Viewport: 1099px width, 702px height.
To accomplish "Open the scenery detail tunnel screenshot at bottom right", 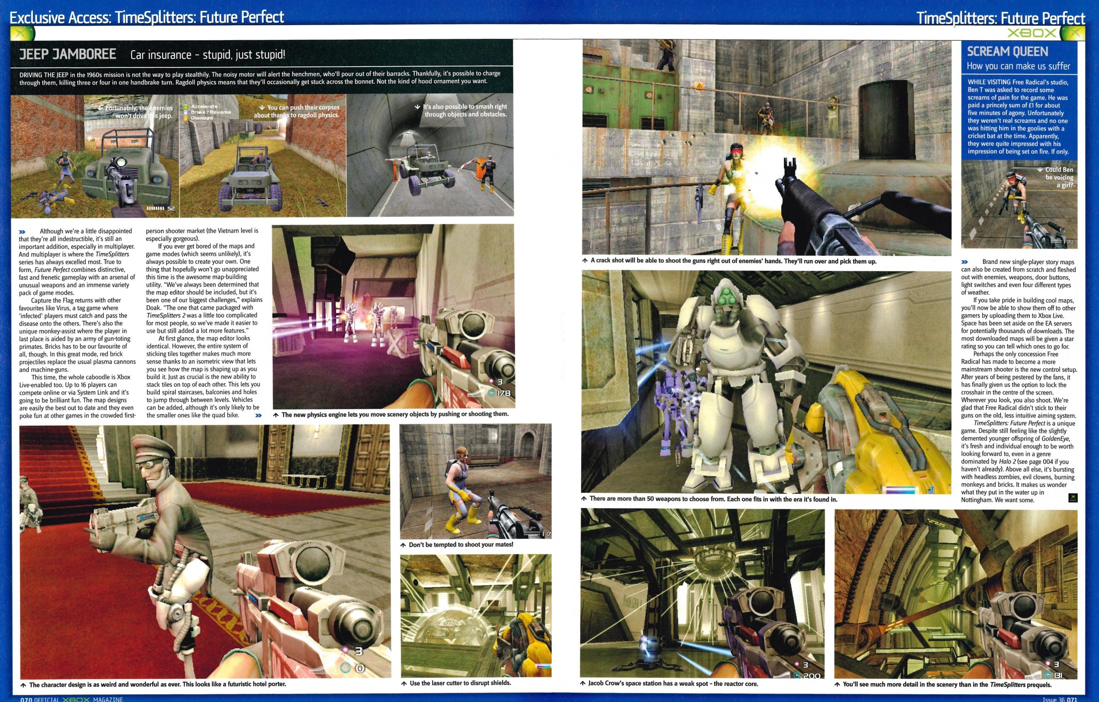I will pos(956,594).
